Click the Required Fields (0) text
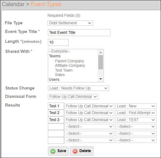 (64, 15)
